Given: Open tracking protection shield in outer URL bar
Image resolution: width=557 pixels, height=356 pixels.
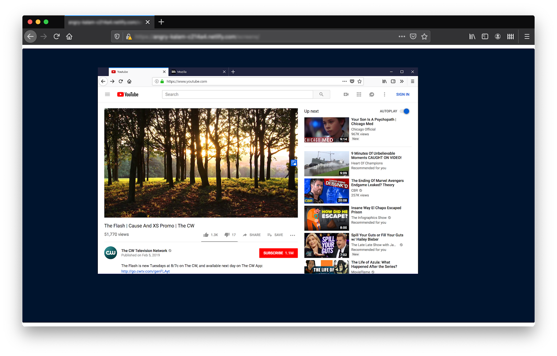Looking at the screenshot, I should (x=117, y=36).
